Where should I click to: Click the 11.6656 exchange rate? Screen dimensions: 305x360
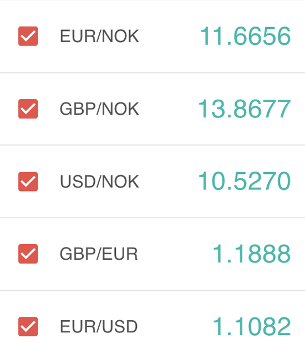(x=246, y=36)
